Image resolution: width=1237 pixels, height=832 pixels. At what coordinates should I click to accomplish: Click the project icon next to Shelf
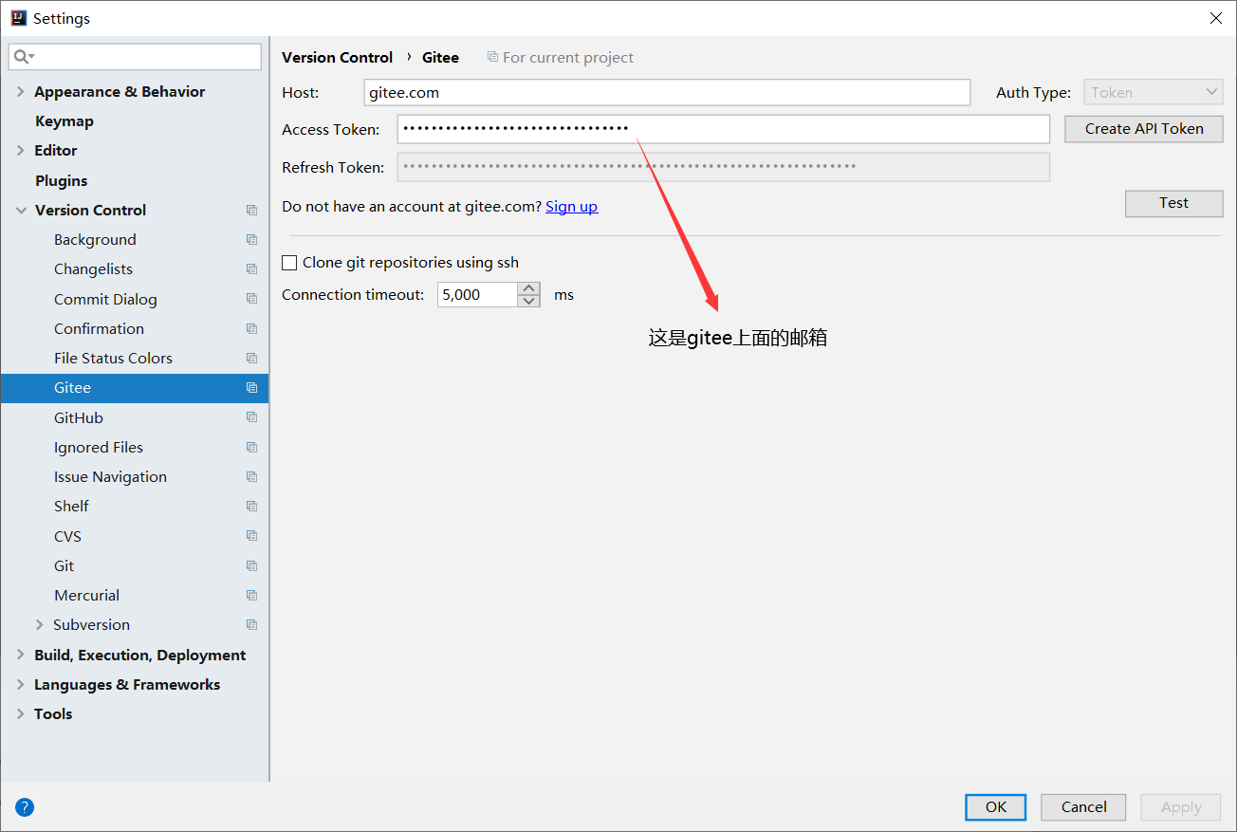pyautogui.click(x=251, y=507)
